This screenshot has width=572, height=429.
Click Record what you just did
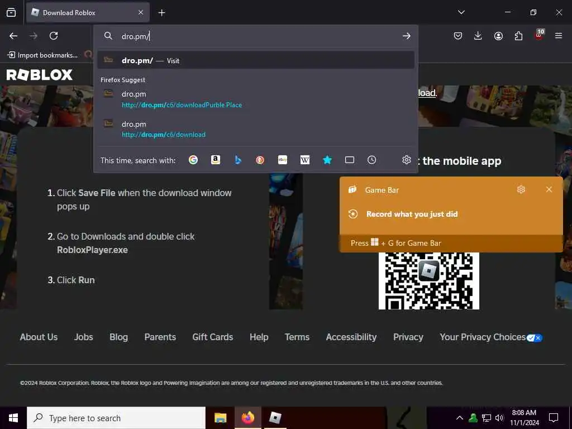point(412,214)
